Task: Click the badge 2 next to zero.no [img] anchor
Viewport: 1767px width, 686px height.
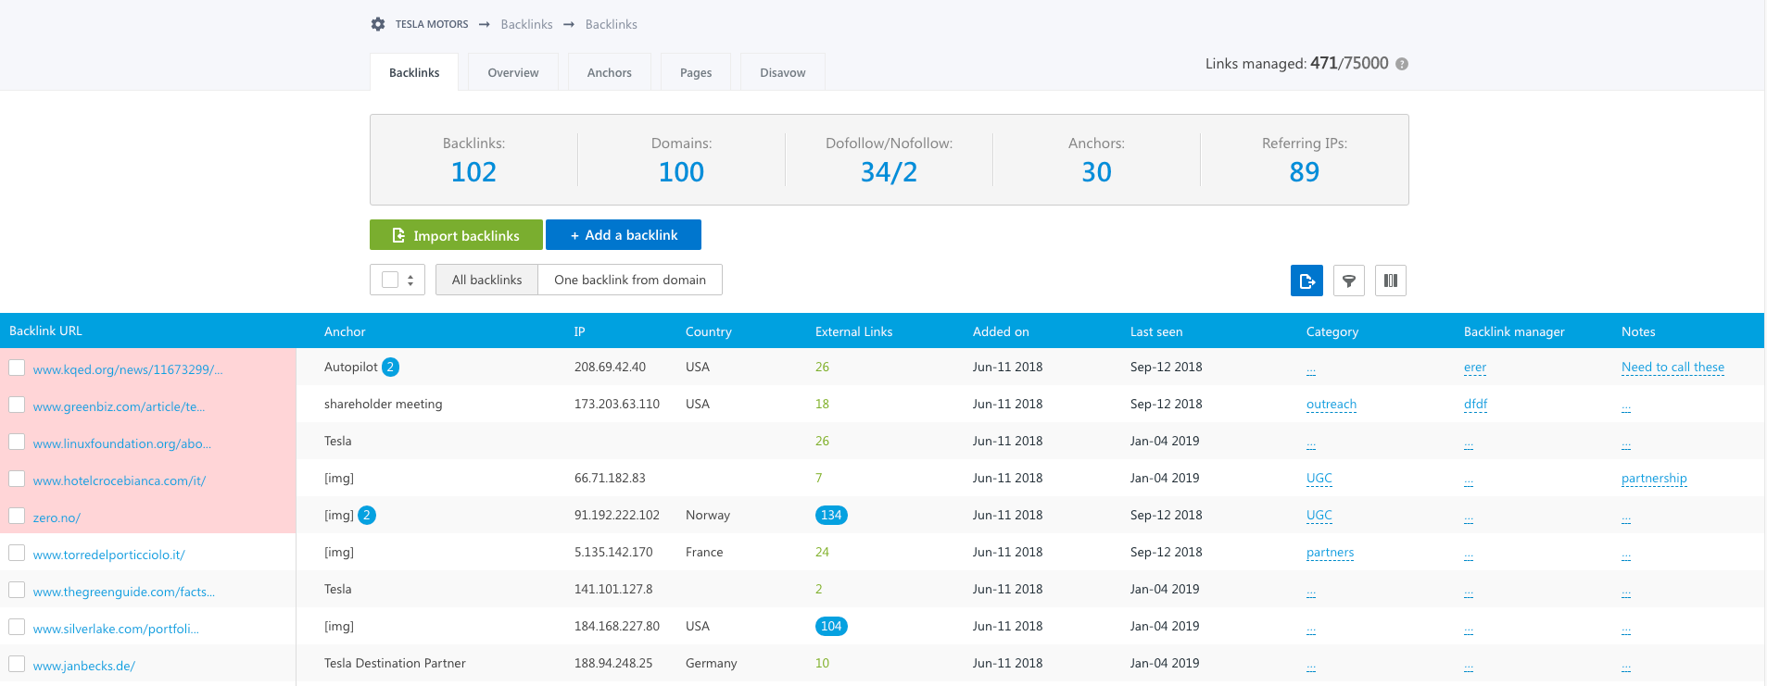Action: (367, 515)
